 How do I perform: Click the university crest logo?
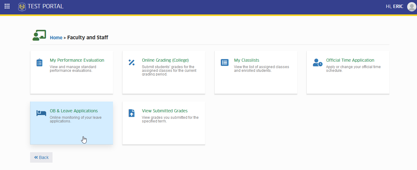pos(22,6)
